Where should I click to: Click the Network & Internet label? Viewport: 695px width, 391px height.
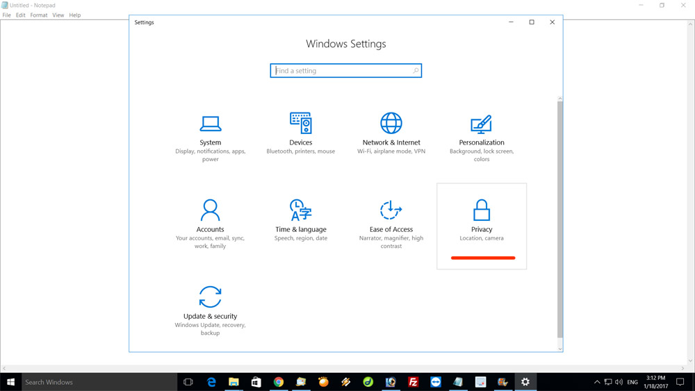point(391,142)
